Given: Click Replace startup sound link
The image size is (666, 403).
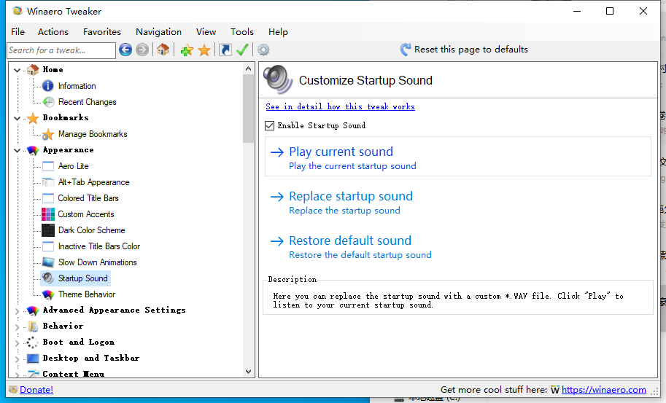Looking at the screenshot, I should 351,197.
